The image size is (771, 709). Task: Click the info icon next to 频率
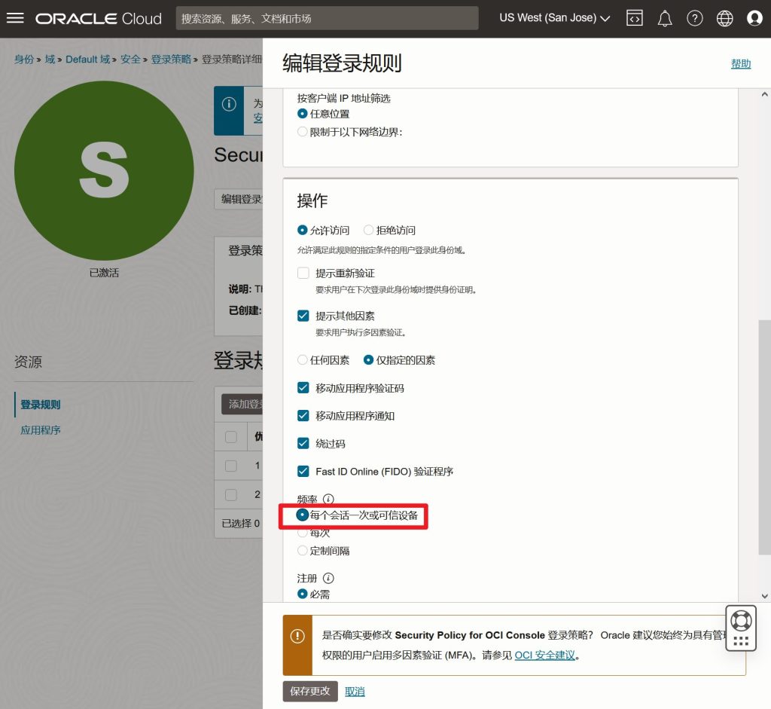pyautogui.click(x=328, y=499)
